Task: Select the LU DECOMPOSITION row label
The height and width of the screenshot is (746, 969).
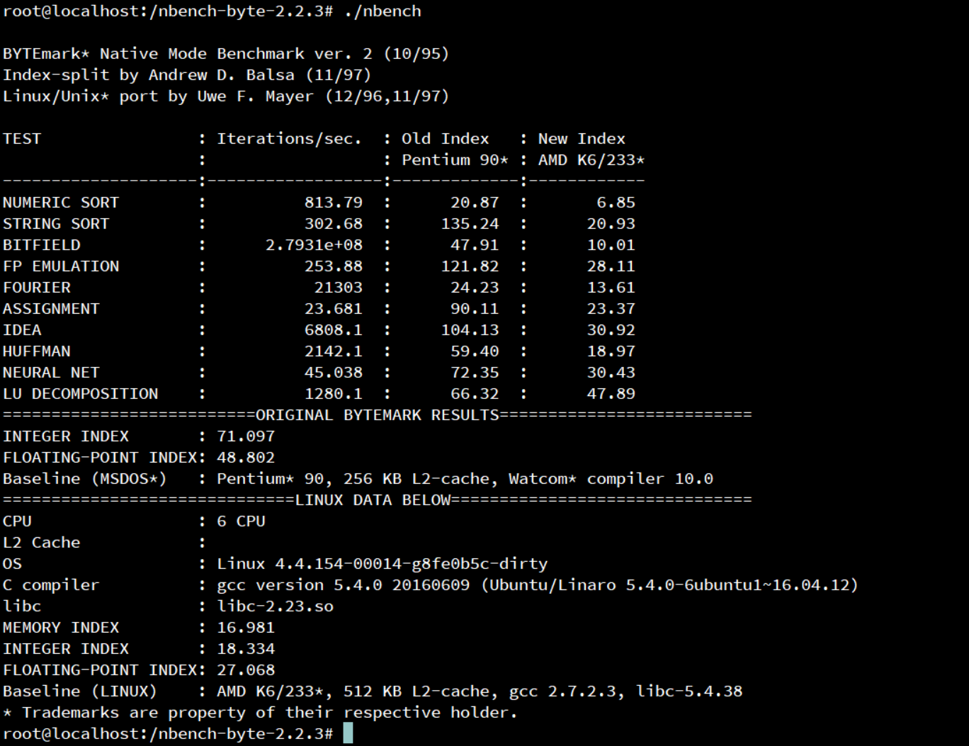Action: point(80,394)
